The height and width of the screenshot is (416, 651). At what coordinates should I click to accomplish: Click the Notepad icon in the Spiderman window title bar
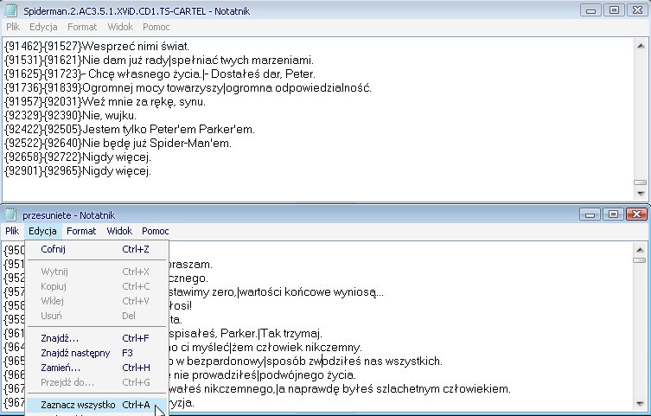(x=10, y=10)
